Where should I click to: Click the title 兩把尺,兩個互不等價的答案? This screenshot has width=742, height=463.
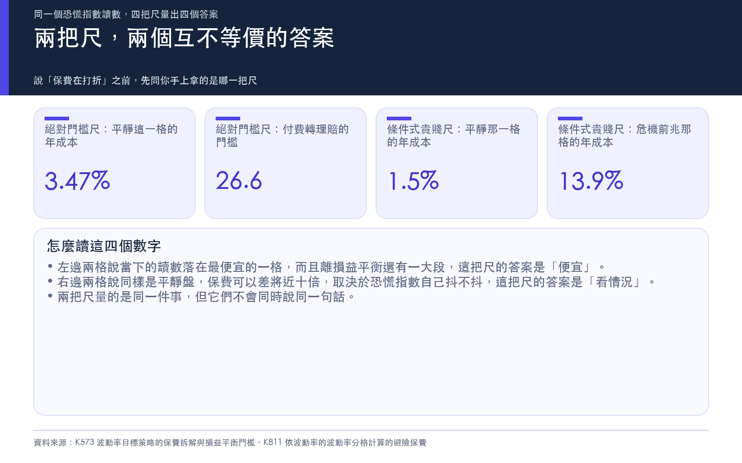coord(184,38)
